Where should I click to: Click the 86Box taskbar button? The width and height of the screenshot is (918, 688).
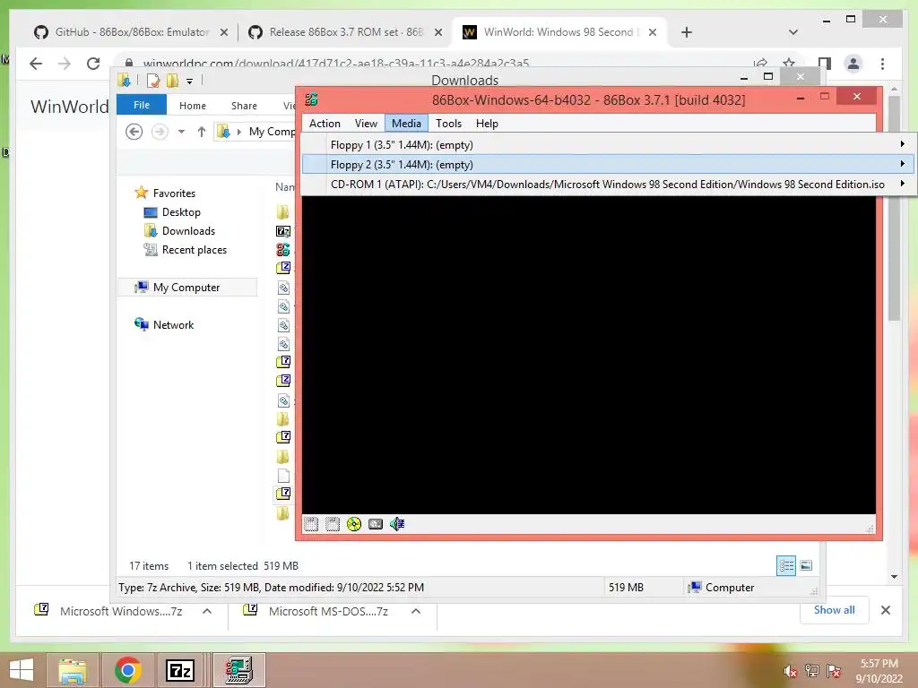click(238, 670)
